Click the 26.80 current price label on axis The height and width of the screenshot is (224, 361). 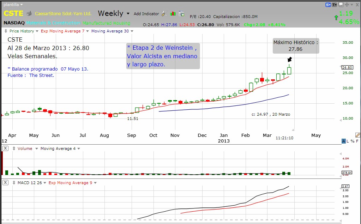pyautogui.click(x=347, y=67)
